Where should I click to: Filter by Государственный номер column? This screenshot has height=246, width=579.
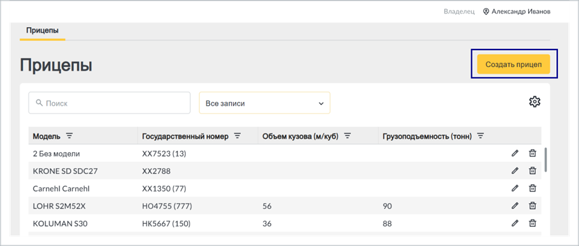237,136
